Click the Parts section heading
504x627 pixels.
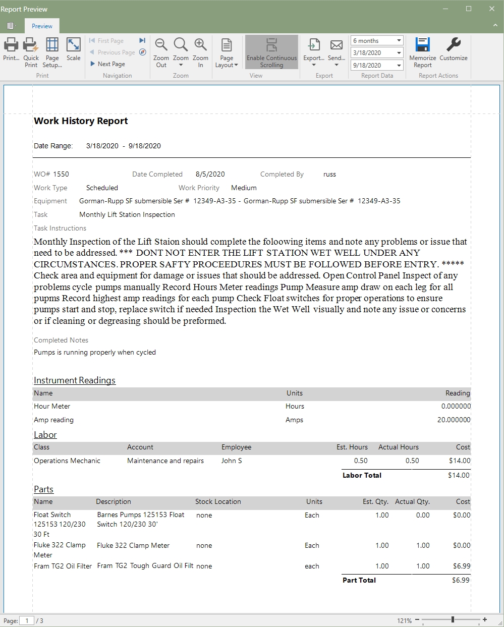point(43,489)
